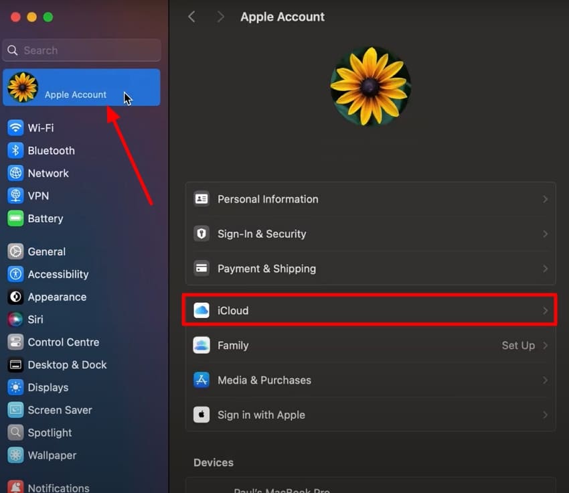Click the Notifications bell icon
The image size is (569, 493).
tap(15, 486)
